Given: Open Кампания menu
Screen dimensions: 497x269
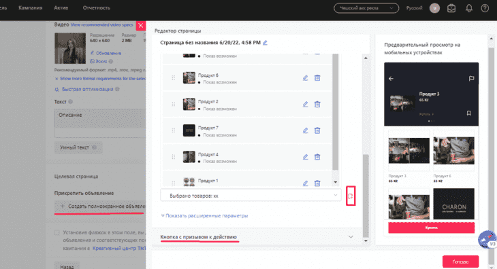Looking at the screenshot, I should tap(31, 8).
